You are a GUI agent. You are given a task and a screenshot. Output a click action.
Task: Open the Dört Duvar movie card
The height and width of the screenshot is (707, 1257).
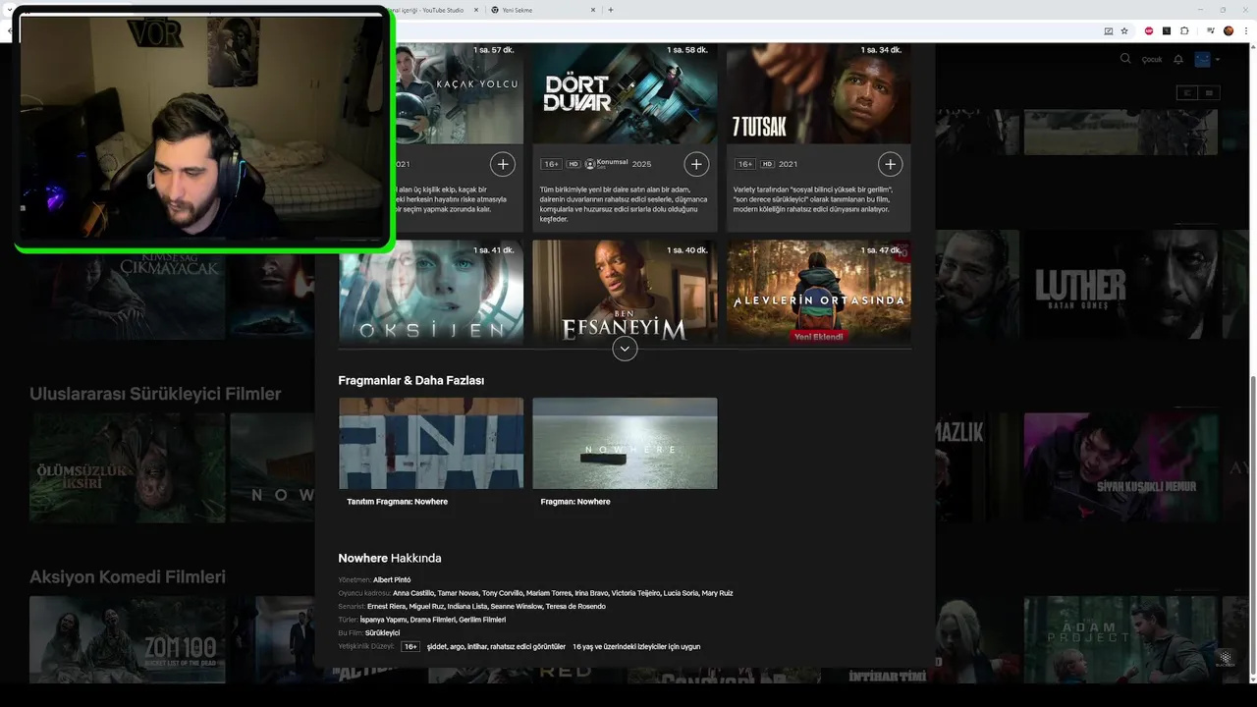pos(625,137)
